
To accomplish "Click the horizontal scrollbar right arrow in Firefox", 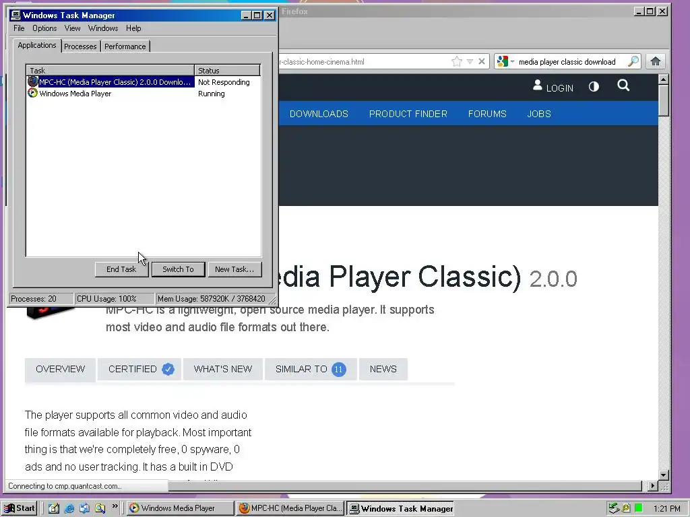I will click(x=652, y=486).
